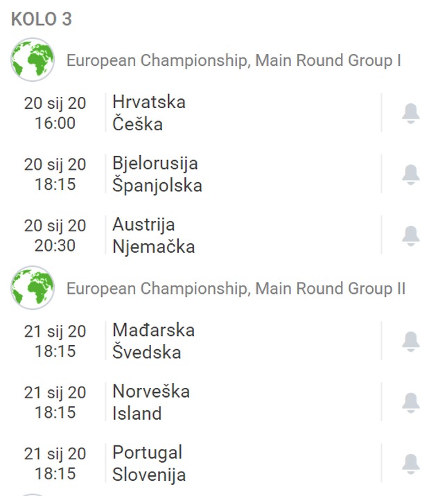Toggle bell notification for Hrvatska vs Češka
Image resolution: width=438 pixels, height=496 pixels.
pos(411,113)
